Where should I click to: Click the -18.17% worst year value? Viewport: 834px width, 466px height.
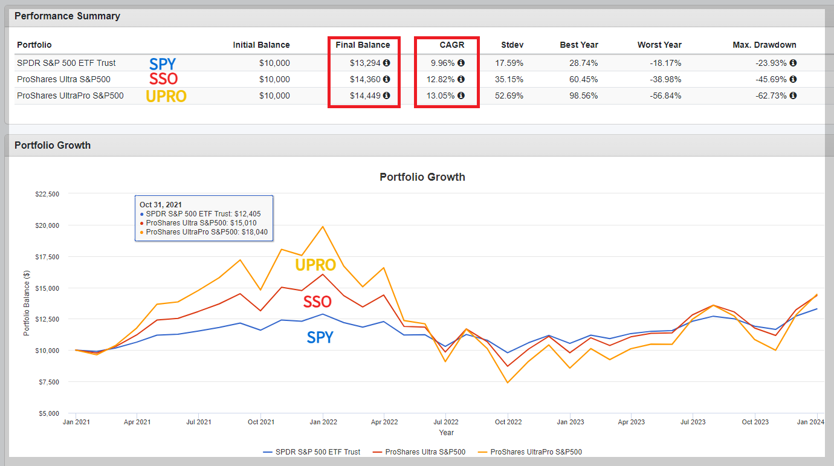tap(666, 63)
